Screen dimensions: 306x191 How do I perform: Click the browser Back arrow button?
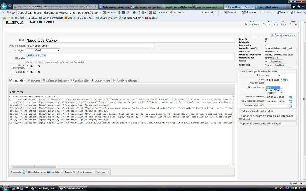click(4, 6)
